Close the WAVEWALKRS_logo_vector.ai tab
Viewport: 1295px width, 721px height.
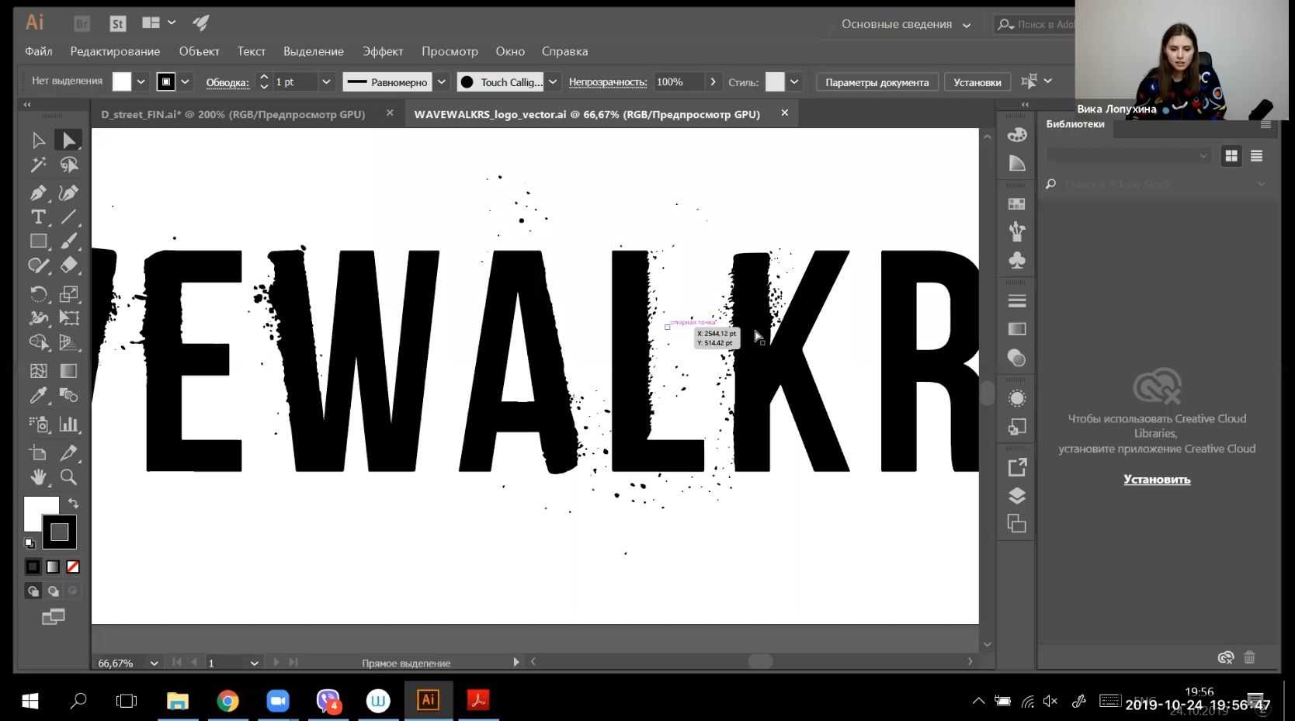coord(784,113)
